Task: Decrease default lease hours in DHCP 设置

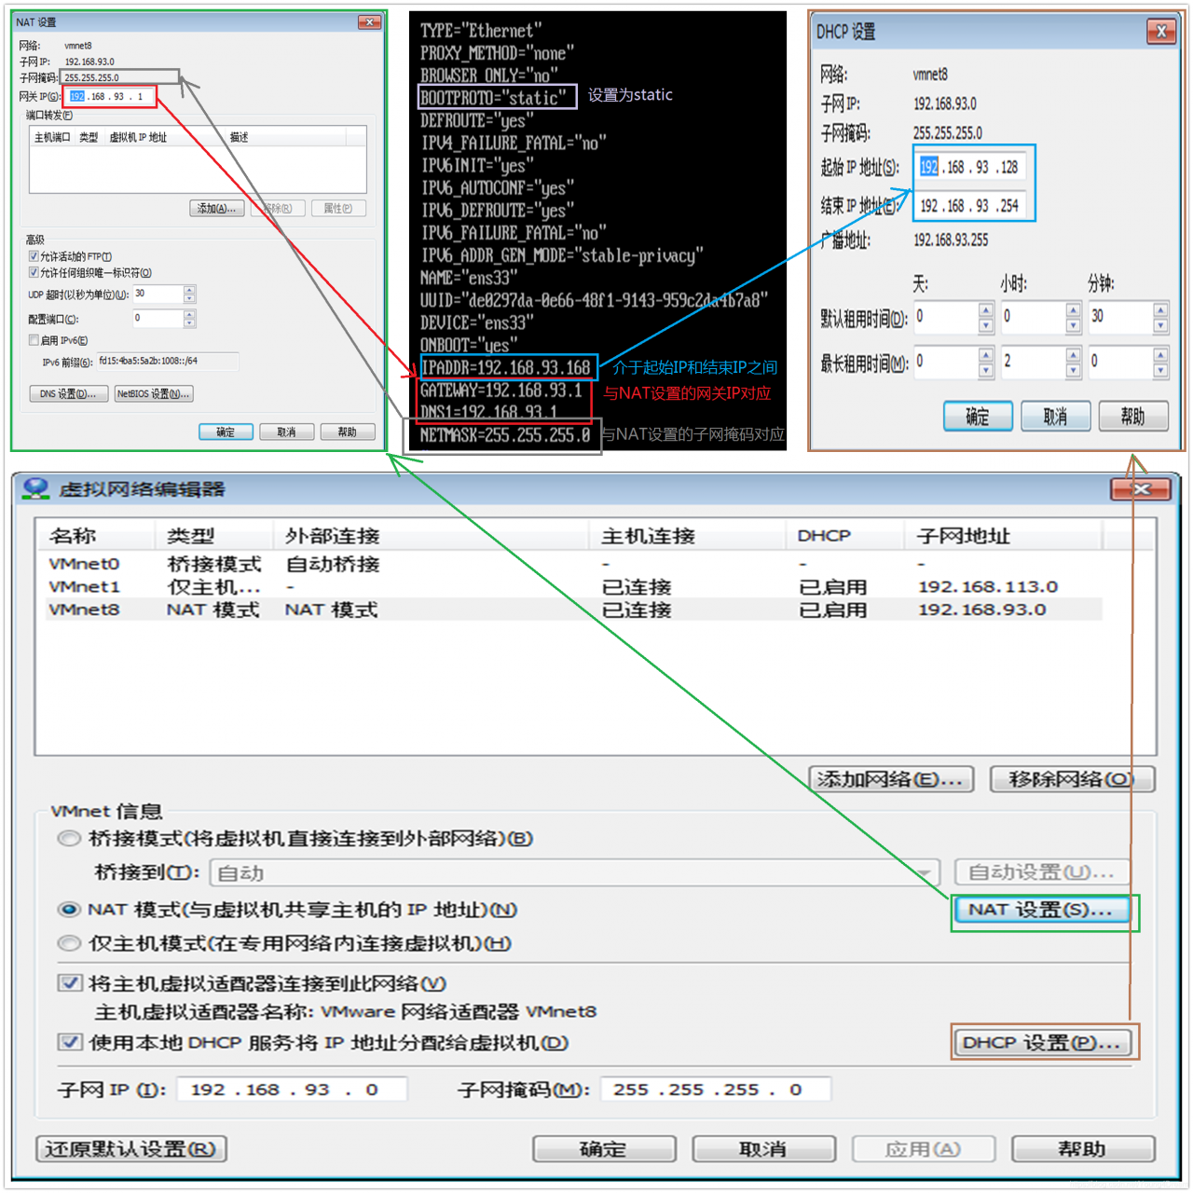Action: 1073,325
